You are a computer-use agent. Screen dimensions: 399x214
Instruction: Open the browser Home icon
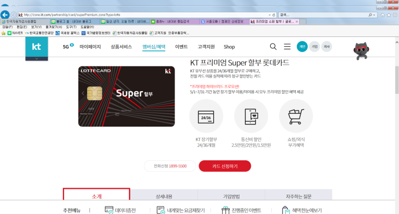(x=383, y=15)
